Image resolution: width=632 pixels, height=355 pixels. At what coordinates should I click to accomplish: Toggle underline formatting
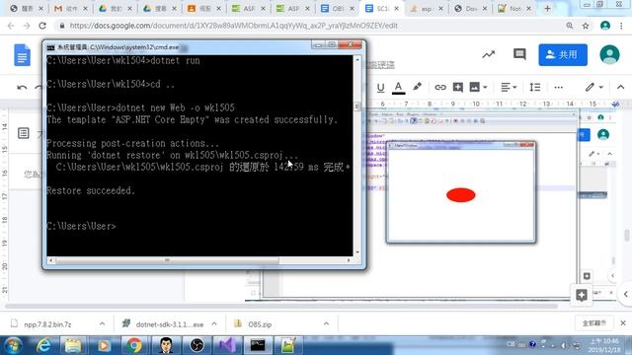(x=380, y=88)
